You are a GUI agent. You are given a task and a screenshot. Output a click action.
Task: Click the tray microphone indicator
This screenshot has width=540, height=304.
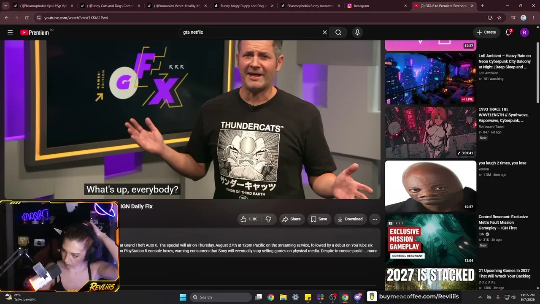[498, 297]
